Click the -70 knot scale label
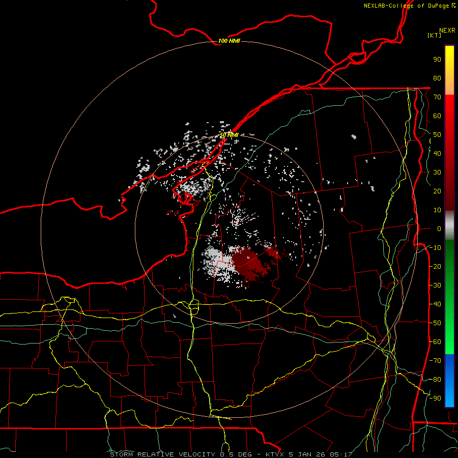This screenshot has height=458, width=458. coord(435,361)
